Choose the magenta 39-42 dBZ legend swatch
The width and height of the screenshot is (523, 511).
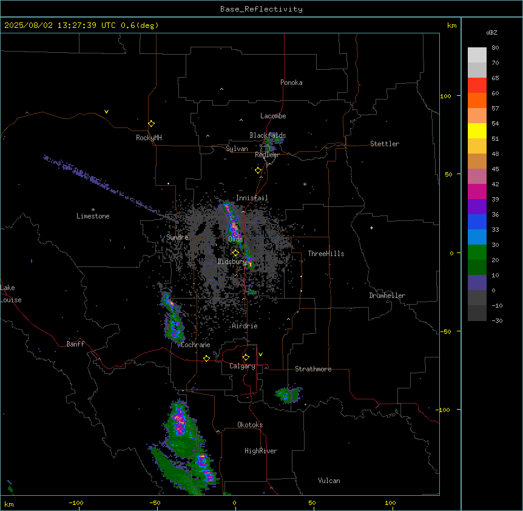coord(477,191)
